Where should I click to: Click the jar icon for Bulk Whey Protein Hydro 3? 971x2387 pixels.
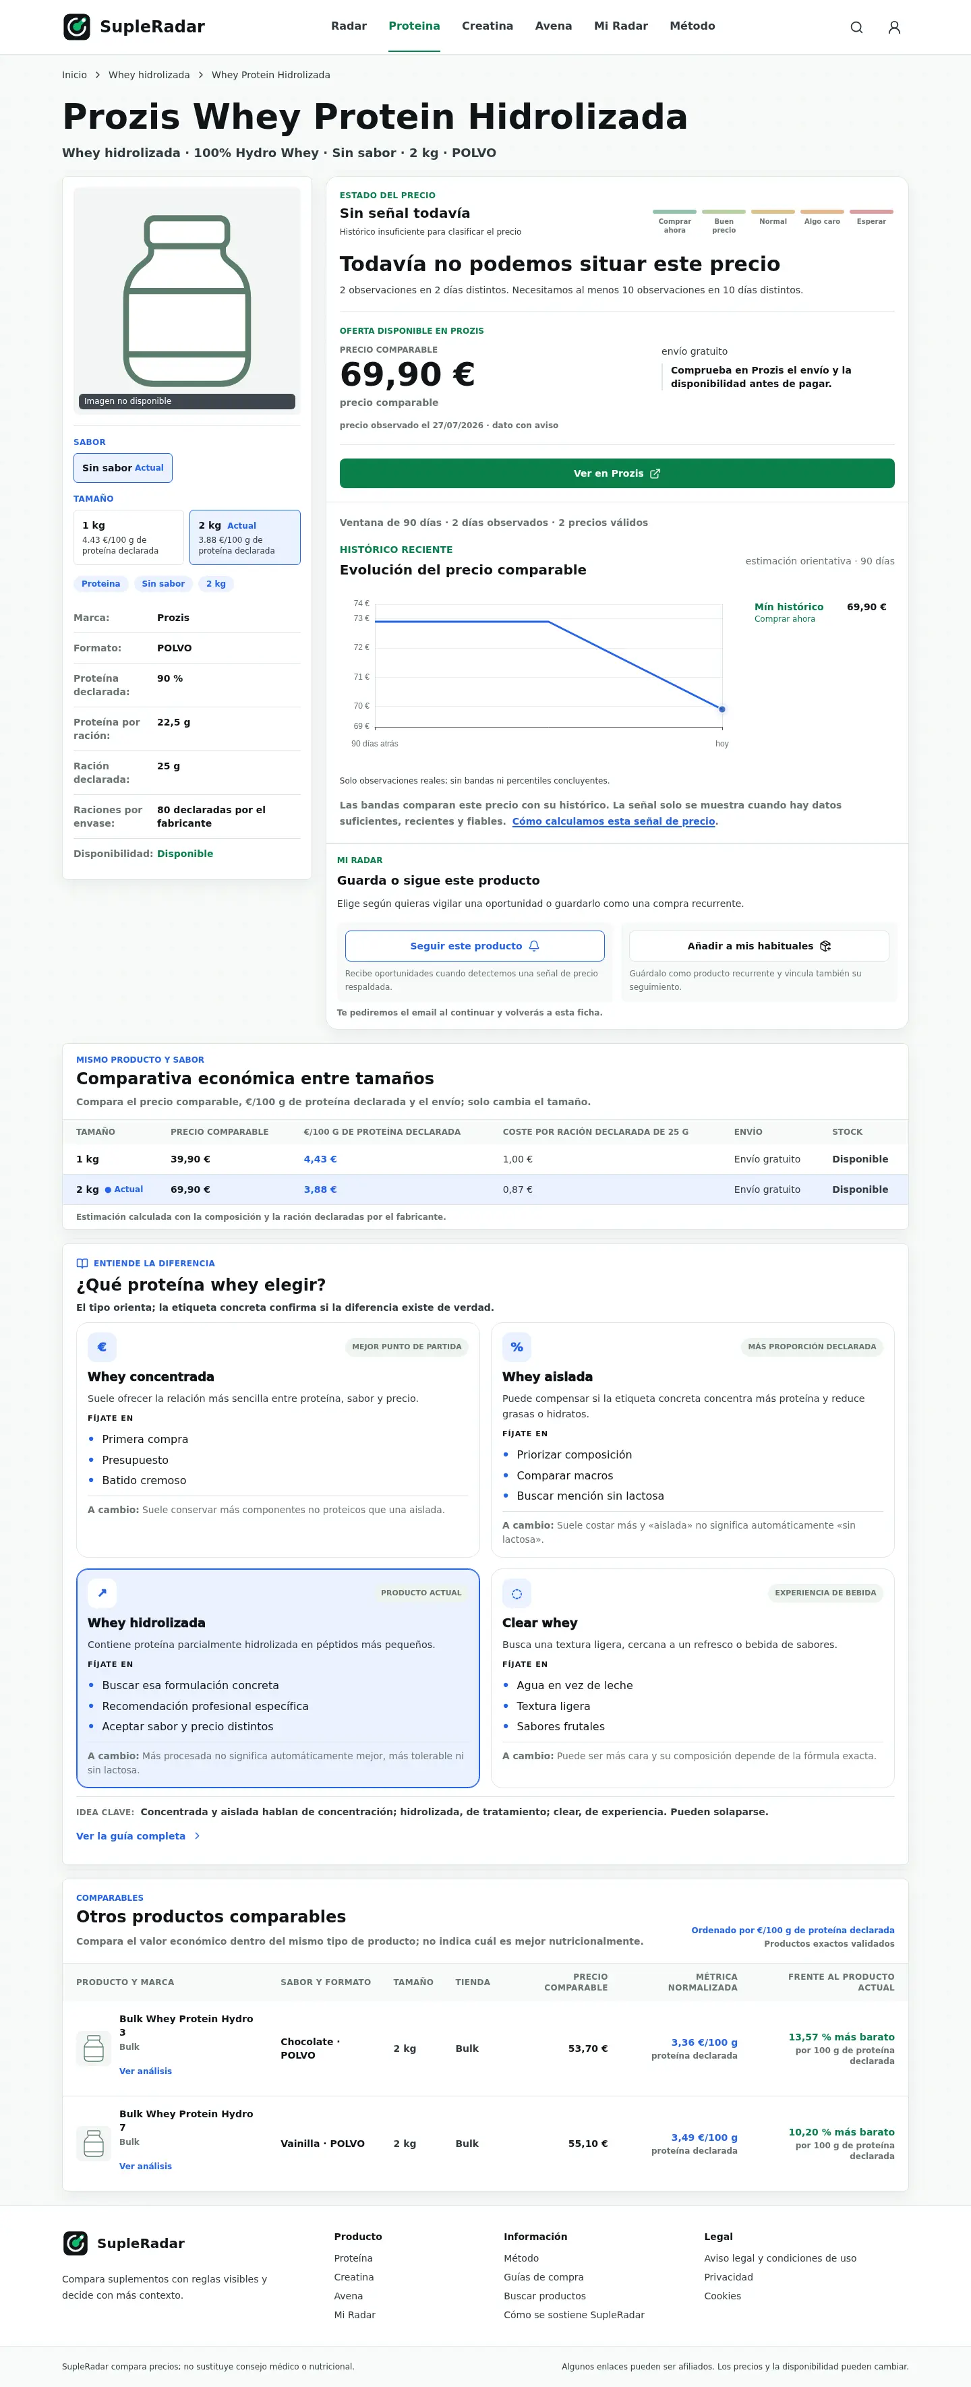pos(94,2048)
